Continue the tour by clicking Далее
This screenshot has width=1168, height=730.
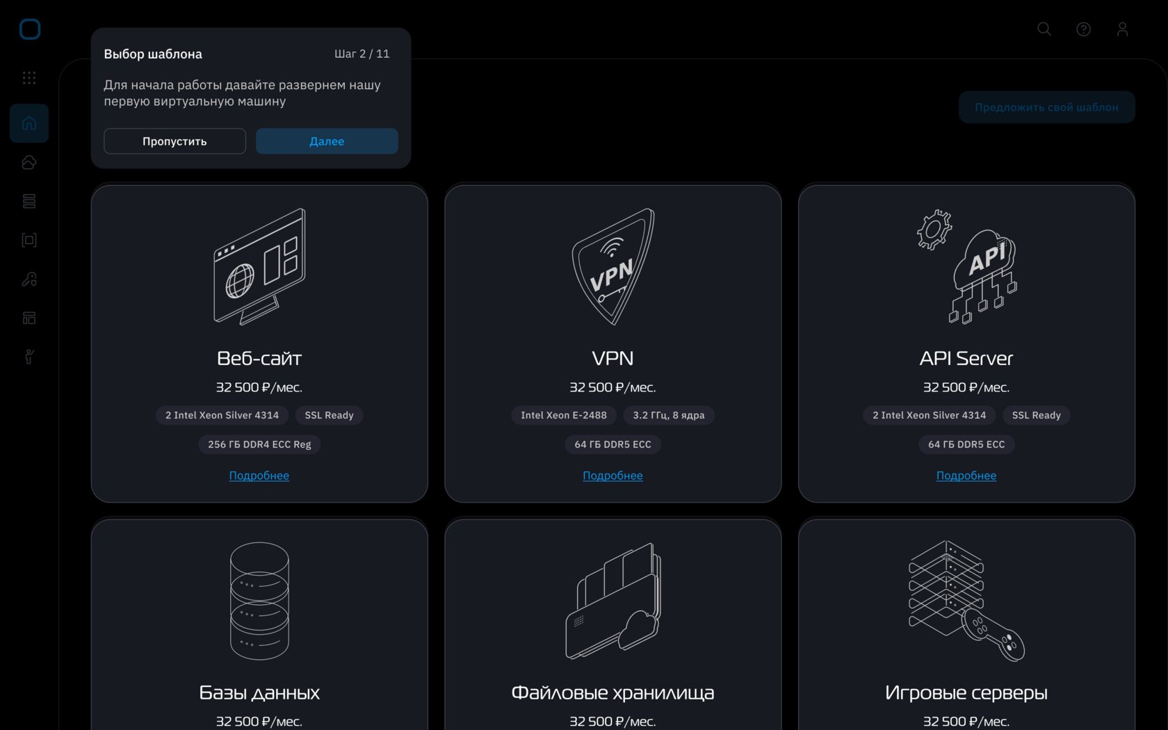click(x=327, y=141)
